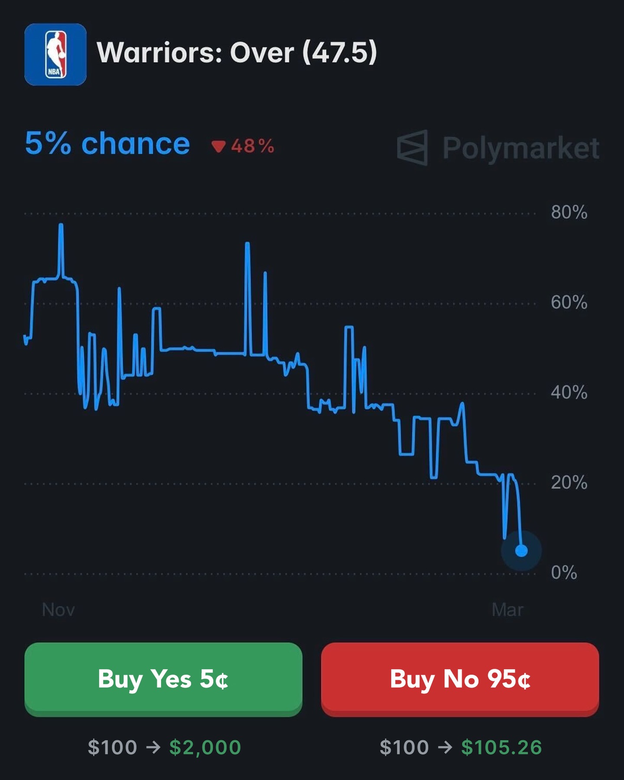Click the Polymarket watermark text
Screen dimensions: 624x780
point(521,148)
